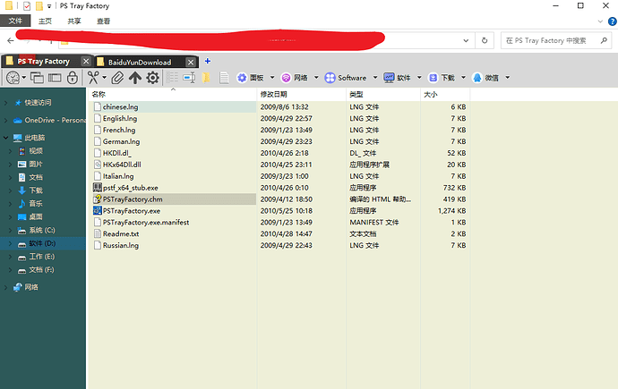618x389 pixels.
Task: Open the 软件 shortcut in toolbar
Action: 398,78
